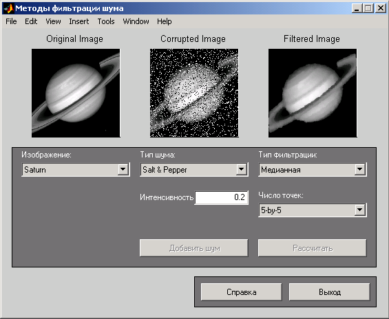Expand the Salt & Pepper noise type dropdown
389x319 pixels.
(241, 170)
